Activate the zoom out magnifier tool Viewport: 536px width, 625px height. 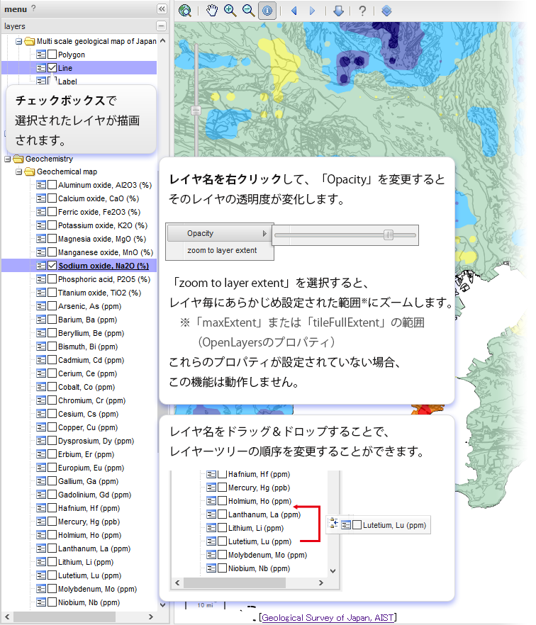249,10
